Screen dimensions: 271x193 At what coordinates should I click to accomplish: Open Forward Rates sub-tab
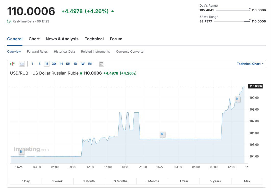click(x=37, y=52)
